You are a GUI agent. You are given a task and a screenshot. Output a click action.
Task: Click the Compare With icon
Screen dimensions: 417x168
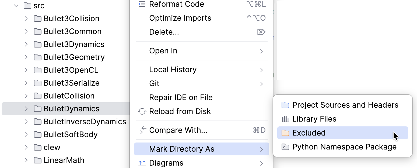[142, 130]
